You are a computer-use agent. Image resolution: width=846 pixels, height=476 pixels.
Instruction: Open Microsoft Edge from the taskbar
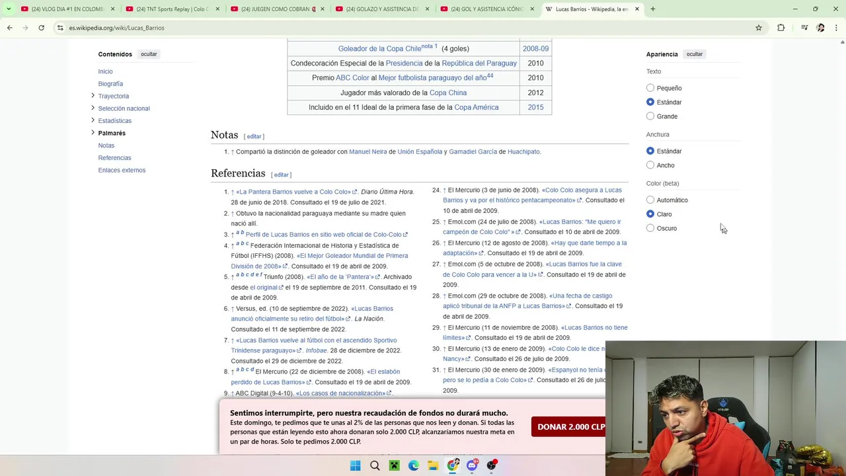(x=414, y=465)
